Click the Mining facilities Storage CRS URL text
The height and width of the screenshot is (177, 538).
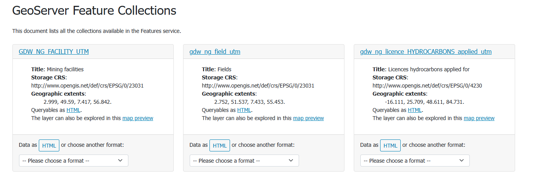(x=87, y=86)
